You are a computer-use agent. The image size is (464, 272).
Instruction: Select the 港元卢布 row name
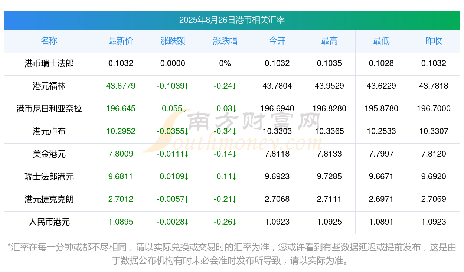click(49, 131)
